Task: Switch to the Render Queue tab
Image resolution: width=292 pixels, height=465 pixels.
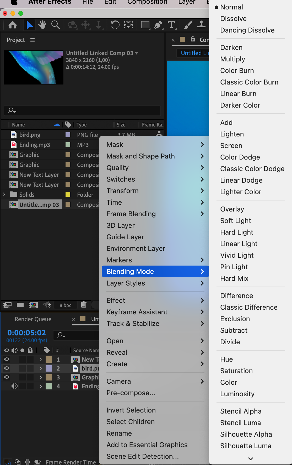Action: click(33, 319)
